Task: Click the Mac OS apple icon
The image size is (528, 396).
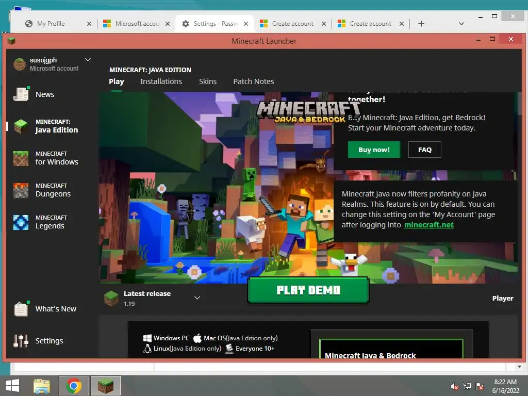Action: (x=197, y=338)
